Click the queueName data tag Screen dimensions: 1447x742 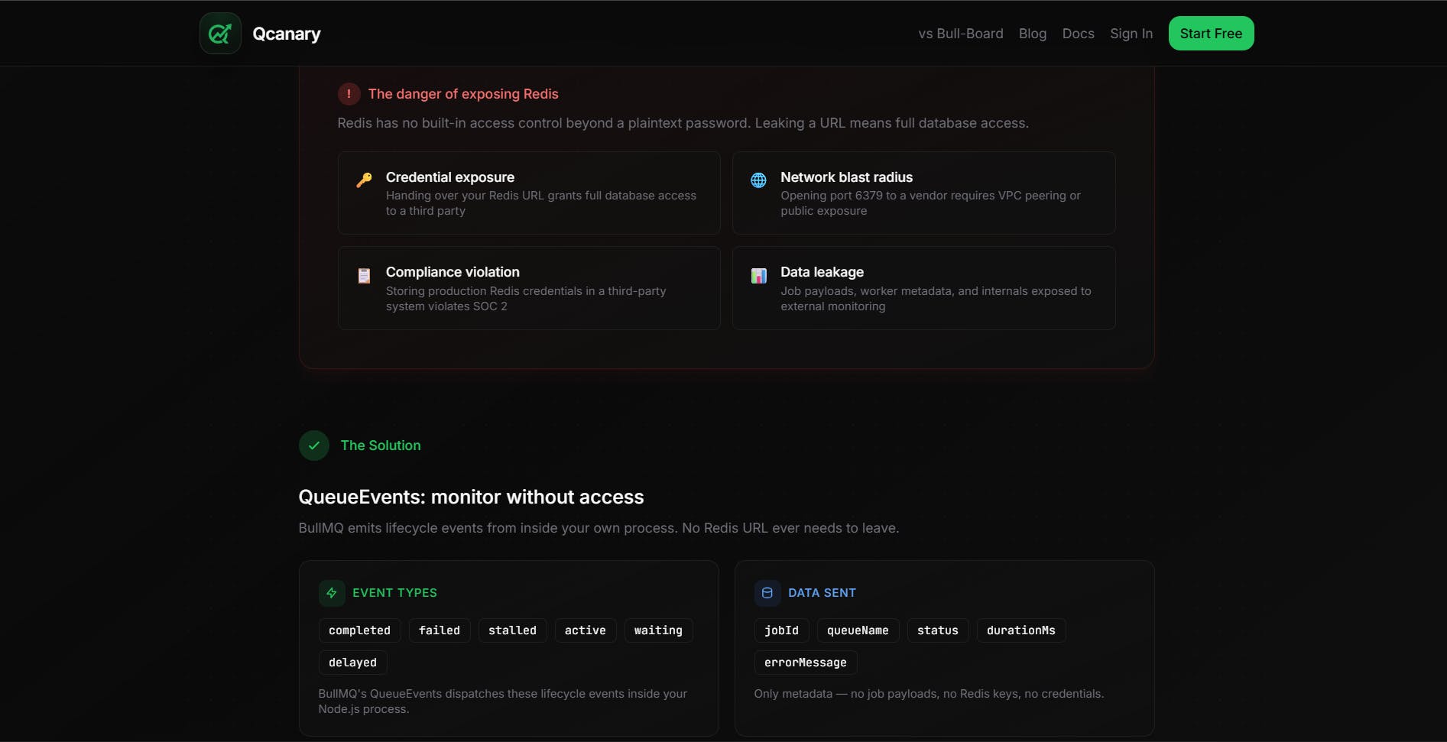[858, 630]
